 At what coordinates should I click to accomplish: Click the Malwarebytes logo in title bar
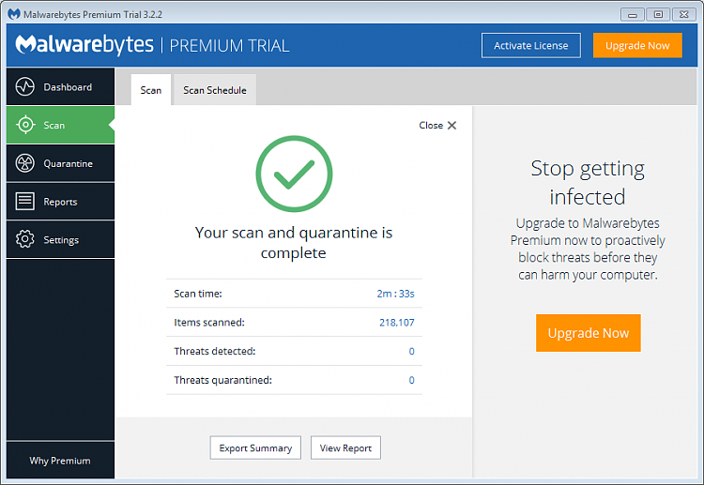(14, 14)
